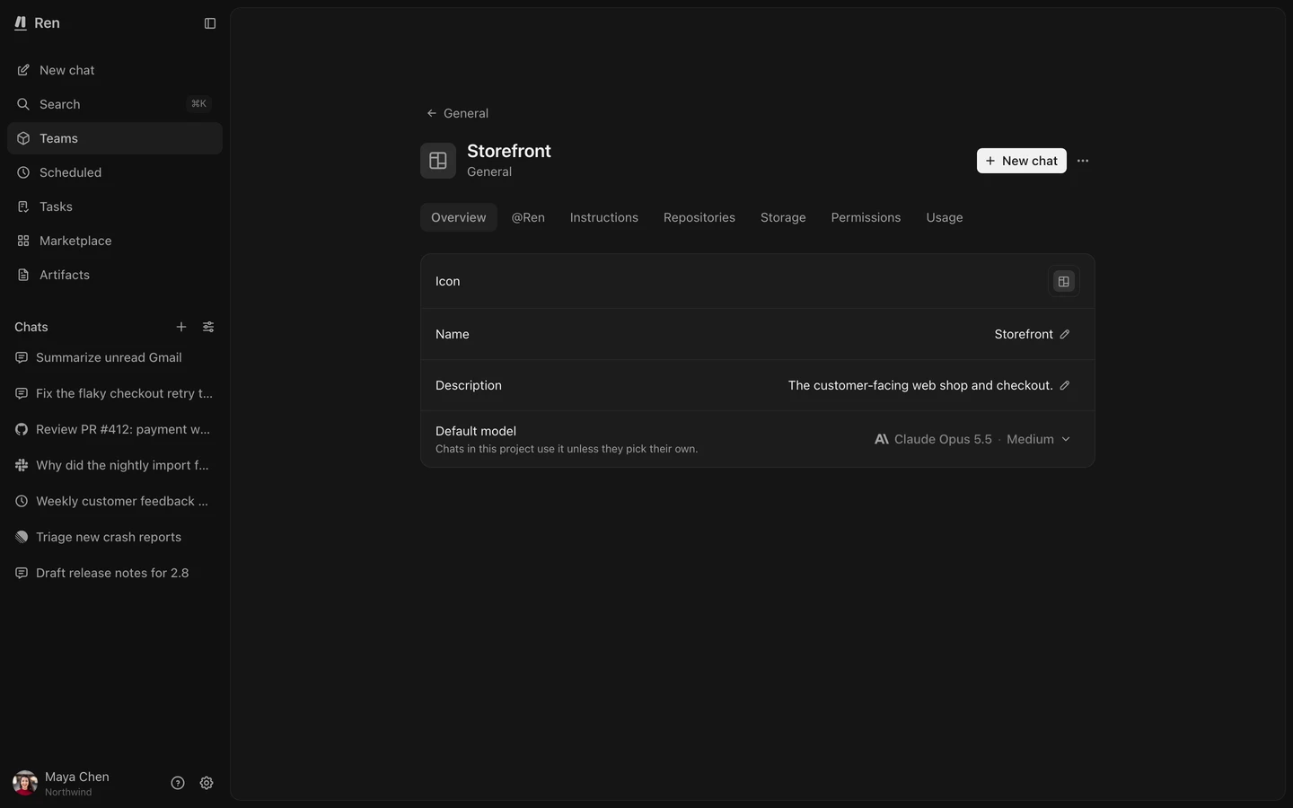
Task: Start a New chat from the sidebar
Action: 115,70
